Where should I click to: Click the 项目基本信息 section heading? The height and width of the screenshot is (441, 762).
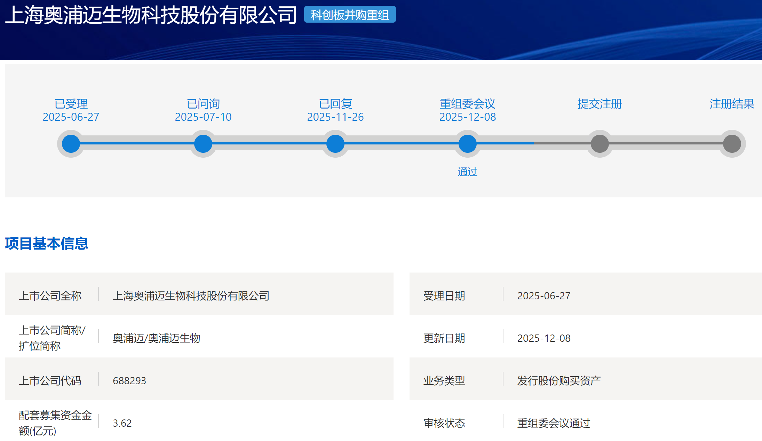click(x=46, y=244)
